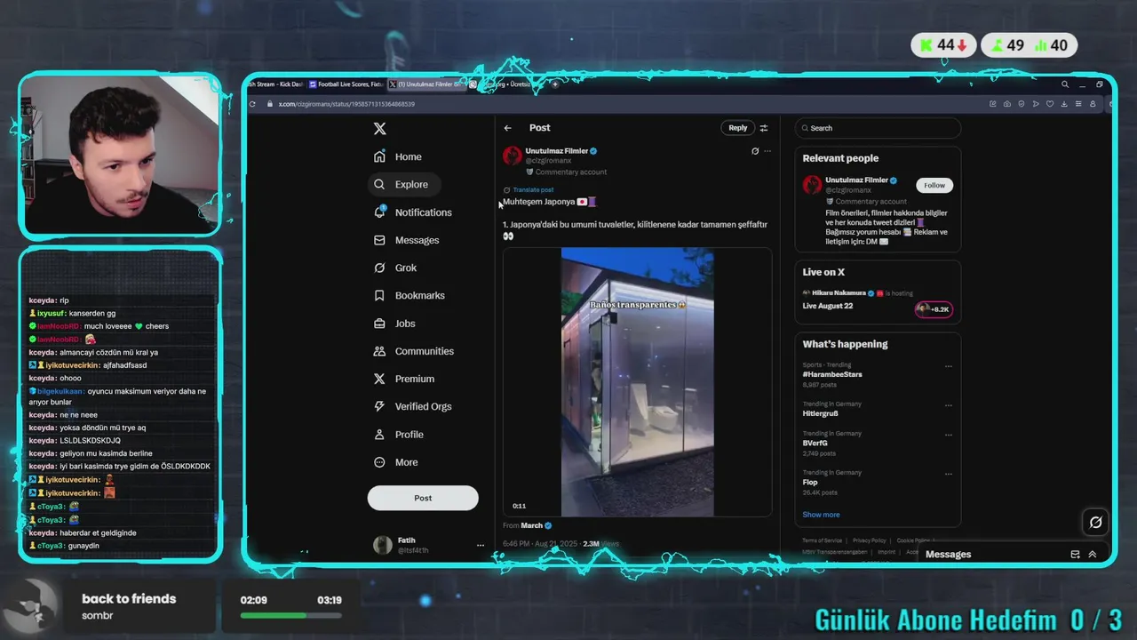This screenshot has height=640, width=1137.
Task: Click the white Post button
Action: pos(423,498)
